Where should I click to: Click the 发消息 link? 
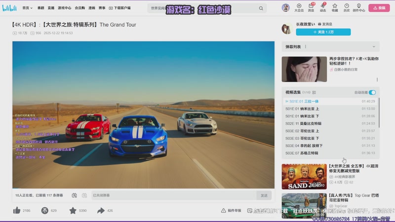[x=325, y=24]
